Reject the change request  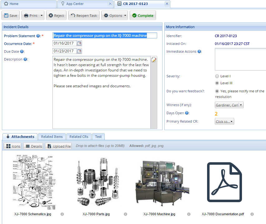pyautogui.click(x=56, y=15)
